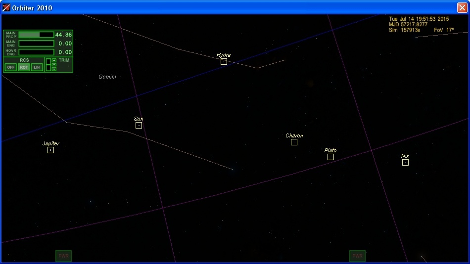Select the Nix marker box
The width and height of the screenshot is (470, 264).
[x=405, y=162]
